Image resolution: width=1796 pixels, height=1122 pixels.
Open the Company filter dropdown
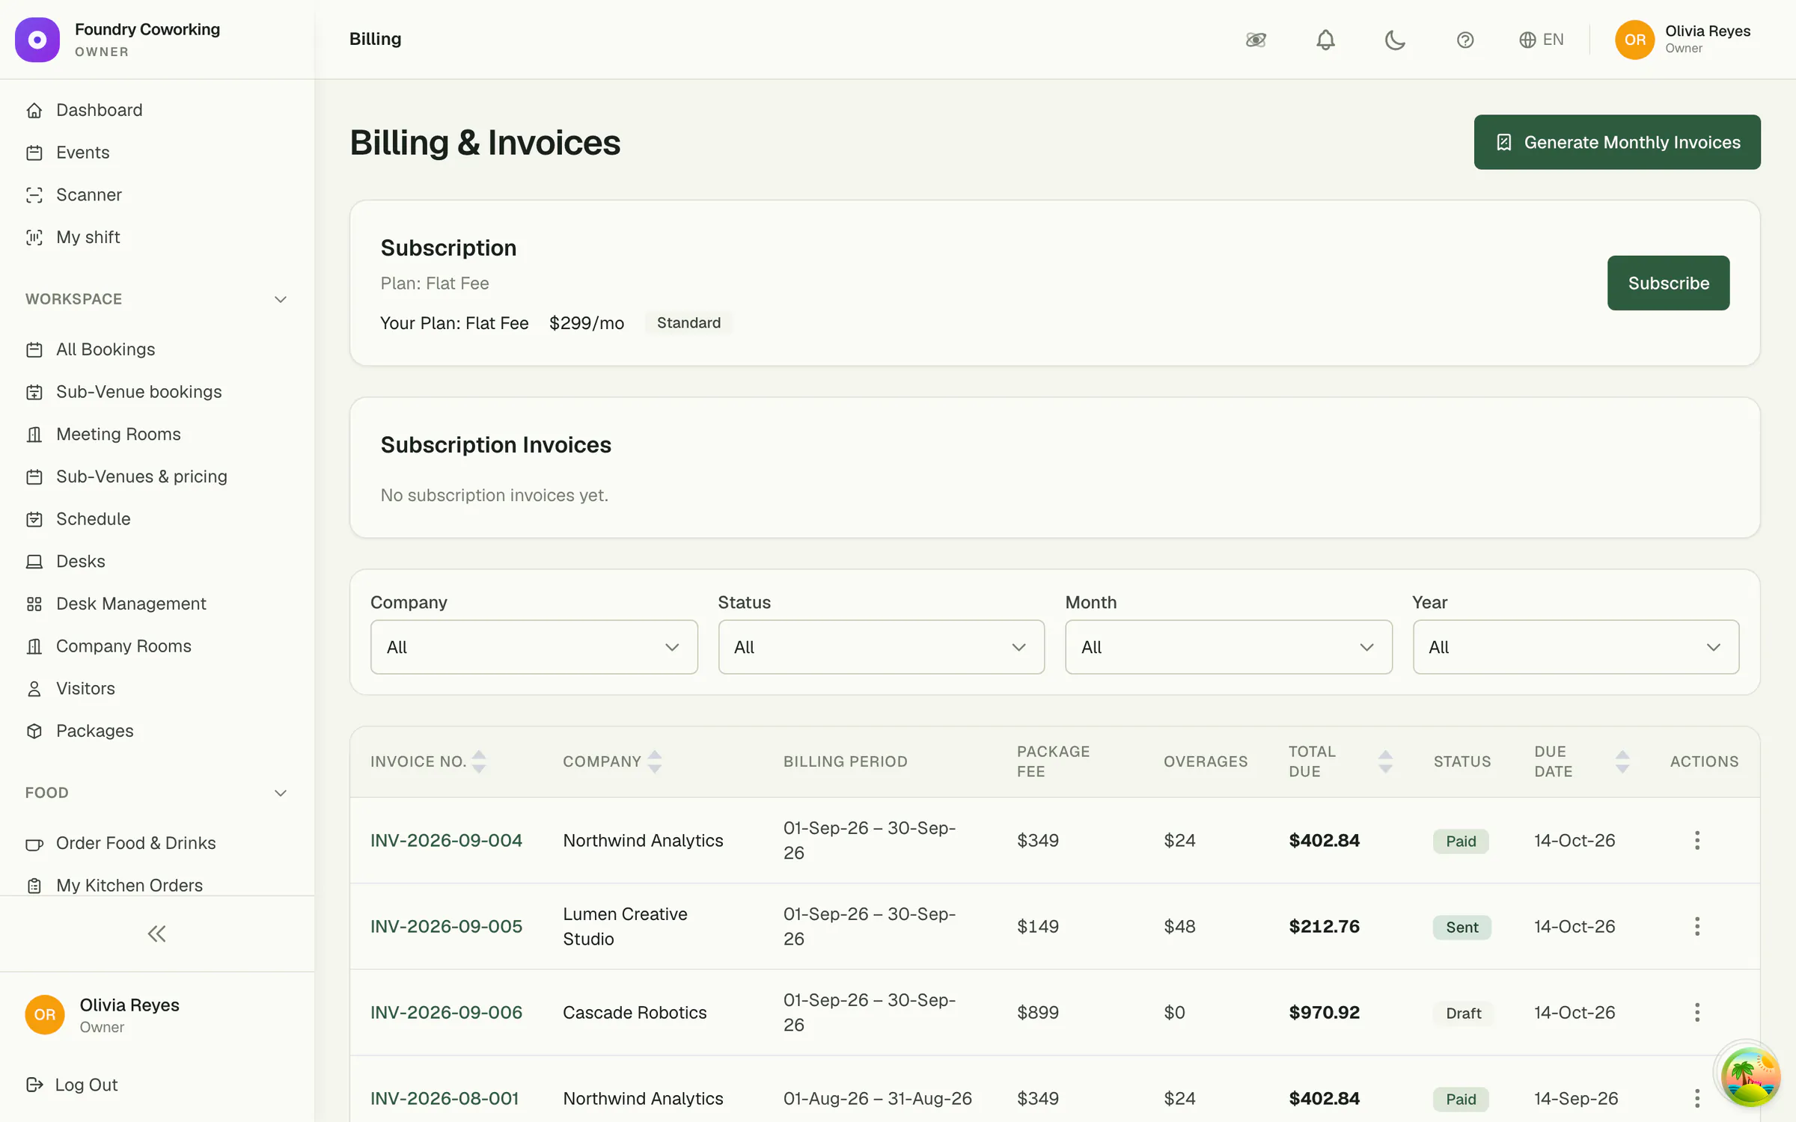534,647
